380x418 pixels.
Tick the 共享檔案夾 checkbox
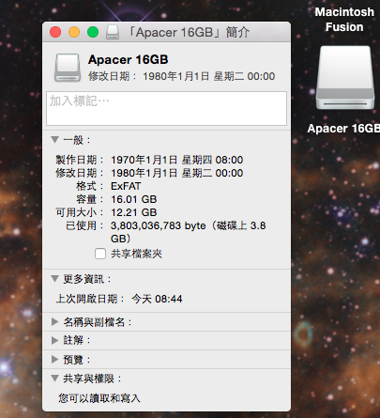pos(100,254)
